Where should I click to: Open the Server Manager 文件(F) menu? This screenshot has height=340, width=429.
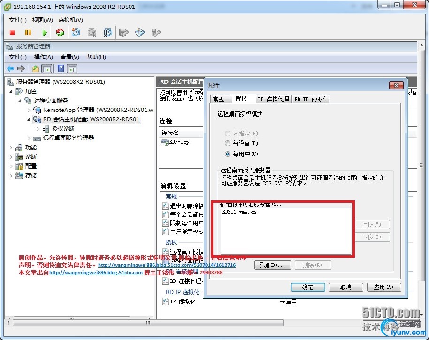point(18,57)
